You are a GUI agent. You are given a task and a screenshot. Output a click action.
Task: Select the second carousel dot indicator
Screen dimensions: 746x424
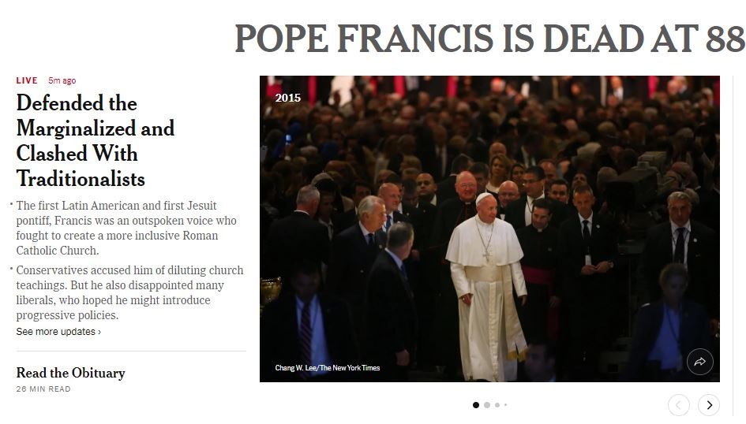pyautogui.click(x=487, y=405)
